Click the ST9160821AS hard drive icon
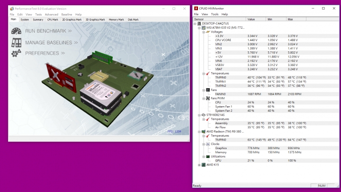Screen dimensions: 341x192 pos(204,115)
